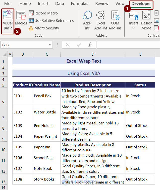The height and width of the screenshot is (190, 160).
Task: Switch to the Insert ribbon tab
Action: tap(43, 3)
